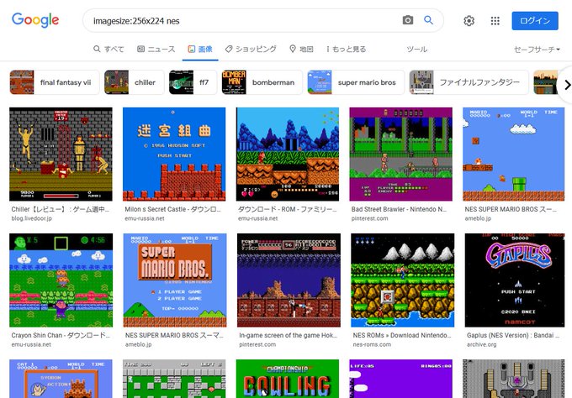Switch to the 地図 maps tab
This screenshot has width=572, height=398.
click(x=301, y=49)
